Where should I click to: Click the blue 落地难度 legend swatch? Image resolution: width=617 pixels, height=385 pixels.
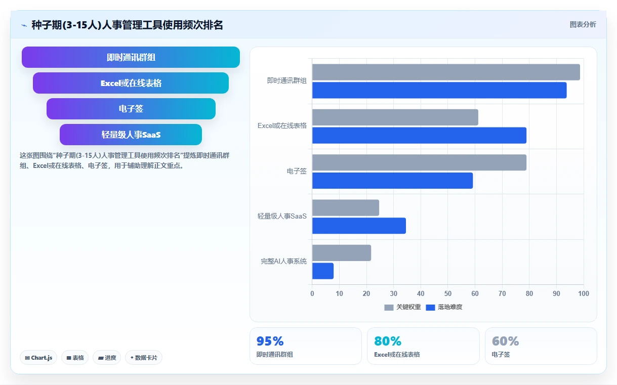pos(430,308)
